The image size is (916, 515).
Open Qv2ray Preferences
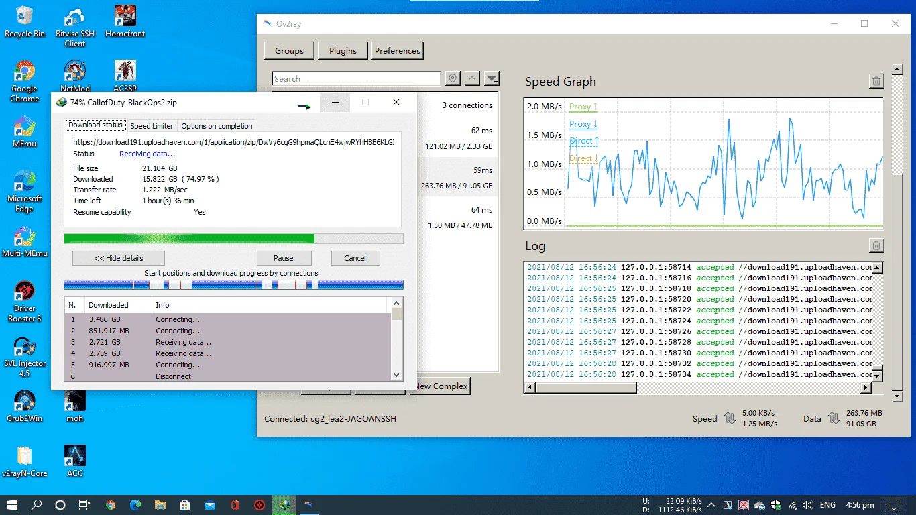click(x=398, y=50)
